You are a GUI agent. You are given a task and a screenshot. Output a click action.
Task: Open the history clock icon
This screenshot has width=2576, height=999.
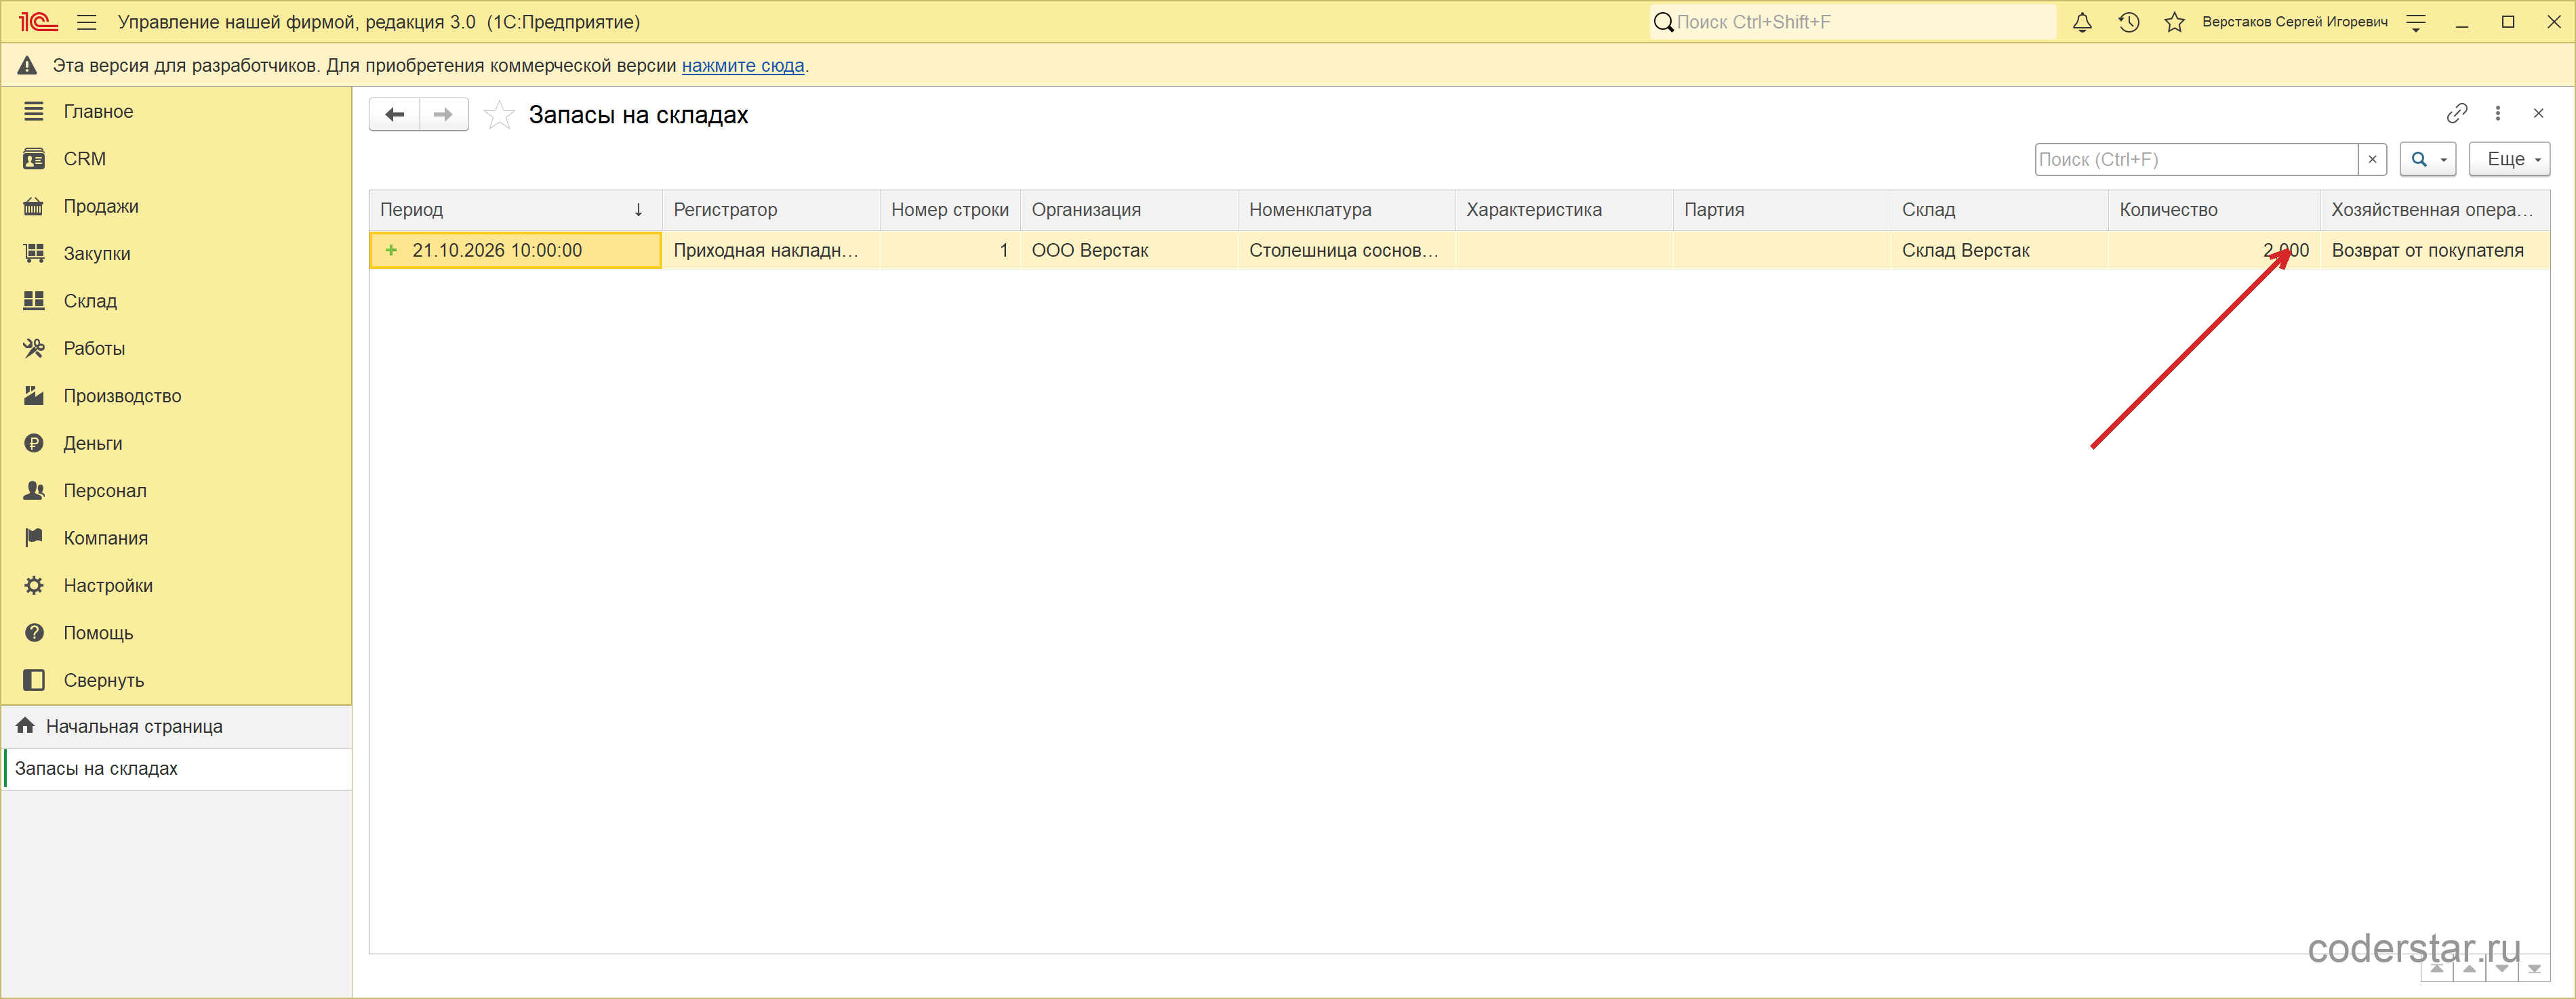click(x=2129, y=22)
